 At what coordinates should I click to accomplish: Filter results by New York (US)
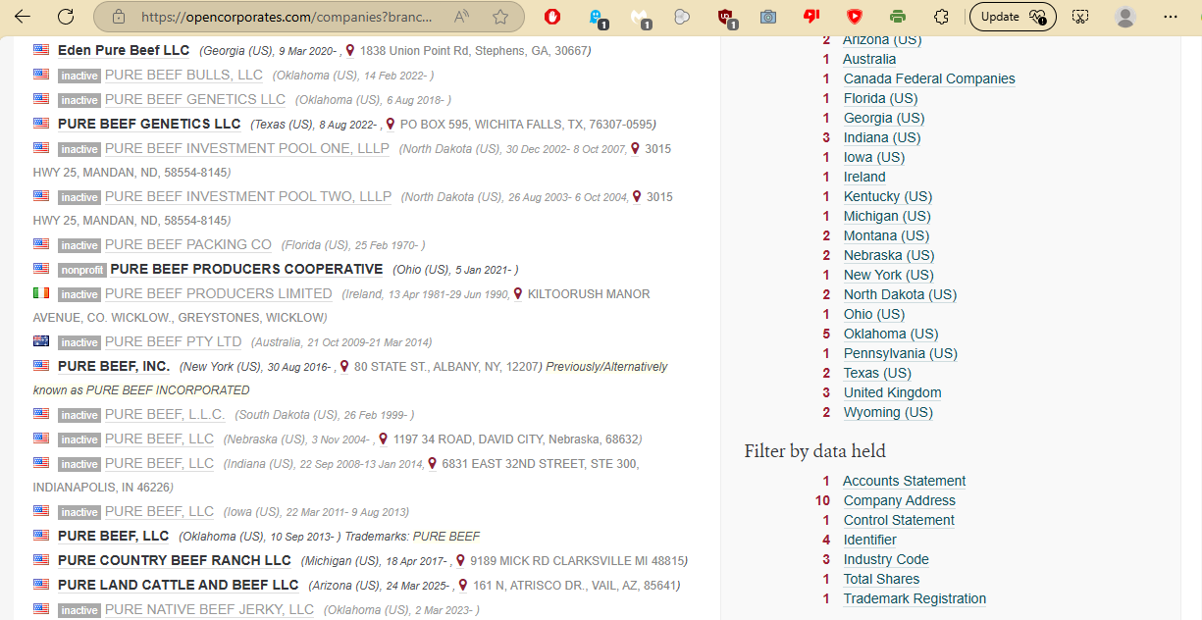889,275
